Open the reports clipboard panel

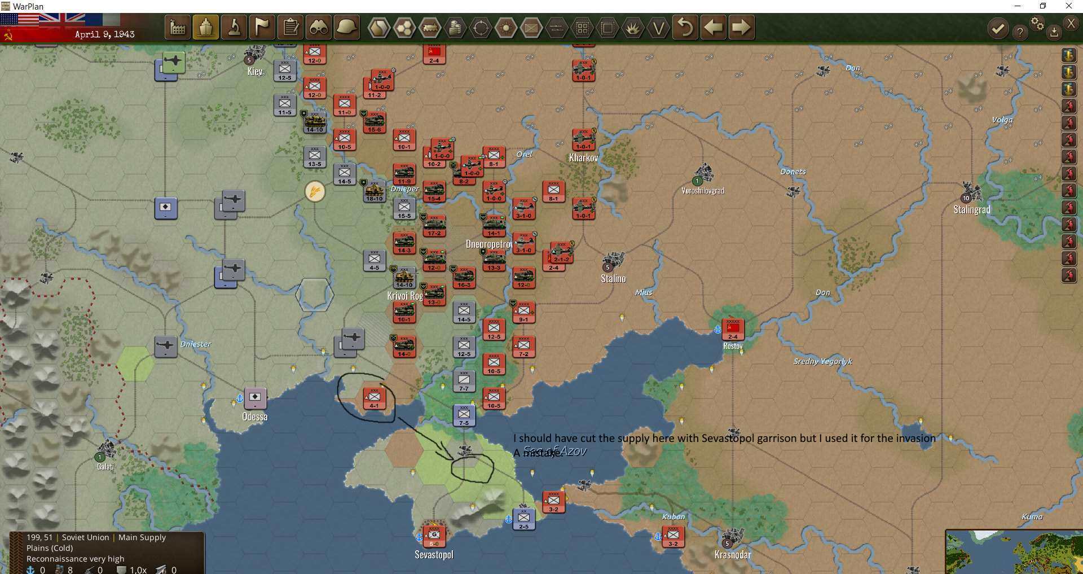[x=290, y=27]
